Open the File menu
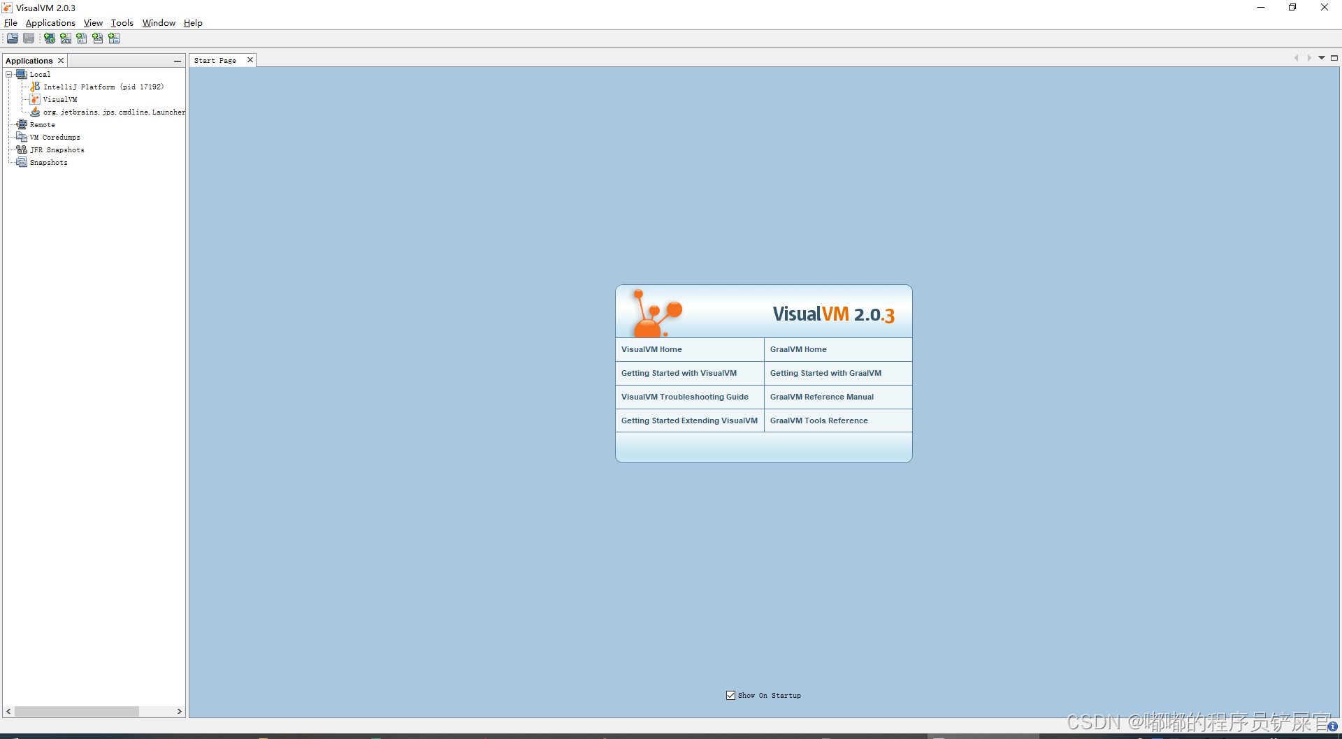The width and height of the screenshot is (1342, 739). [x=10, y=23]
